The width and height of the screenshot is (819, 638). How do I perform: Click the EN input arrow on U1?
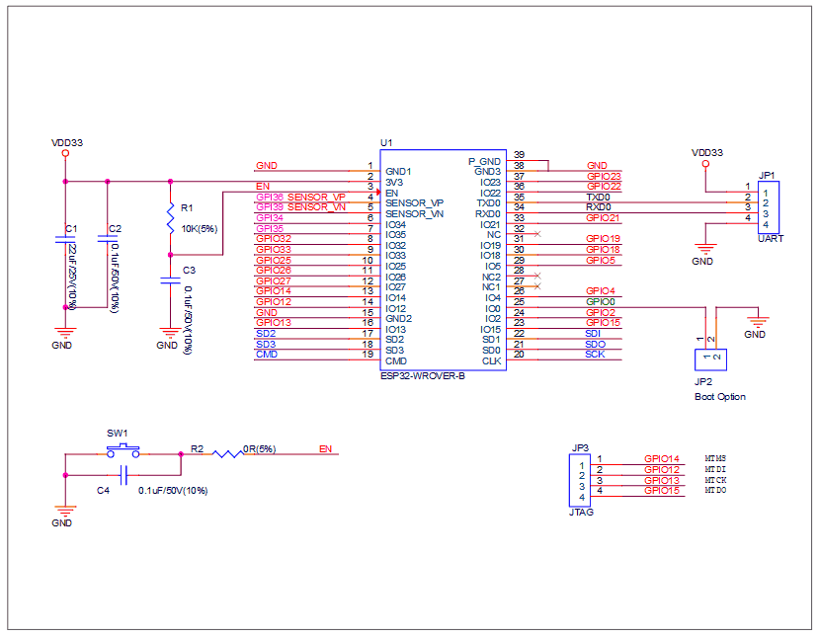[378, 193]
